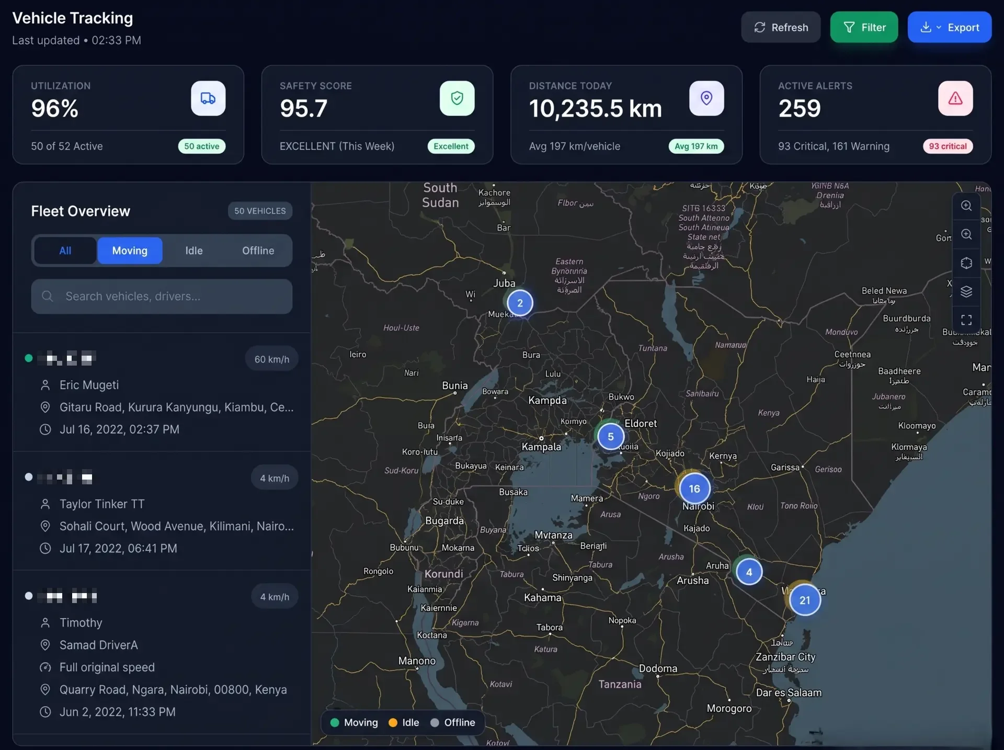Switch to the Idle vehicles tab
The width and height of the screenshot is (1004, 750).
194,251
